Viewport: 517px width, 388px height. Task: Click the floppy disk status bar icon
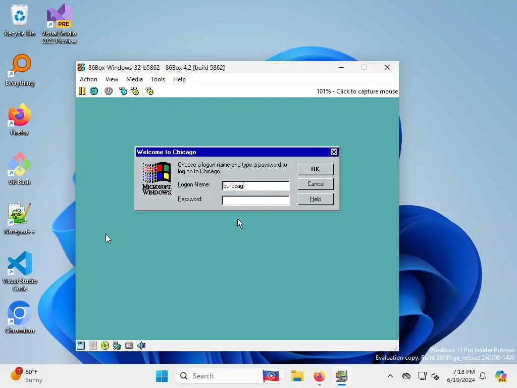(x=81, y=346)
